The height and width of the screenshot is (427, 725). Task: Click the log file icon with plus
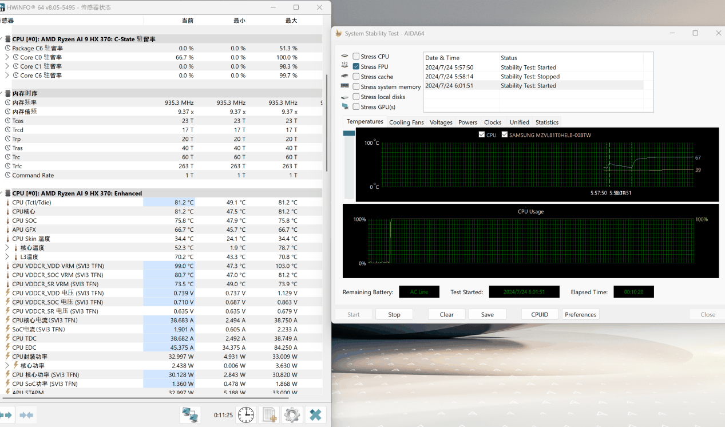click(x=270, y=415)
